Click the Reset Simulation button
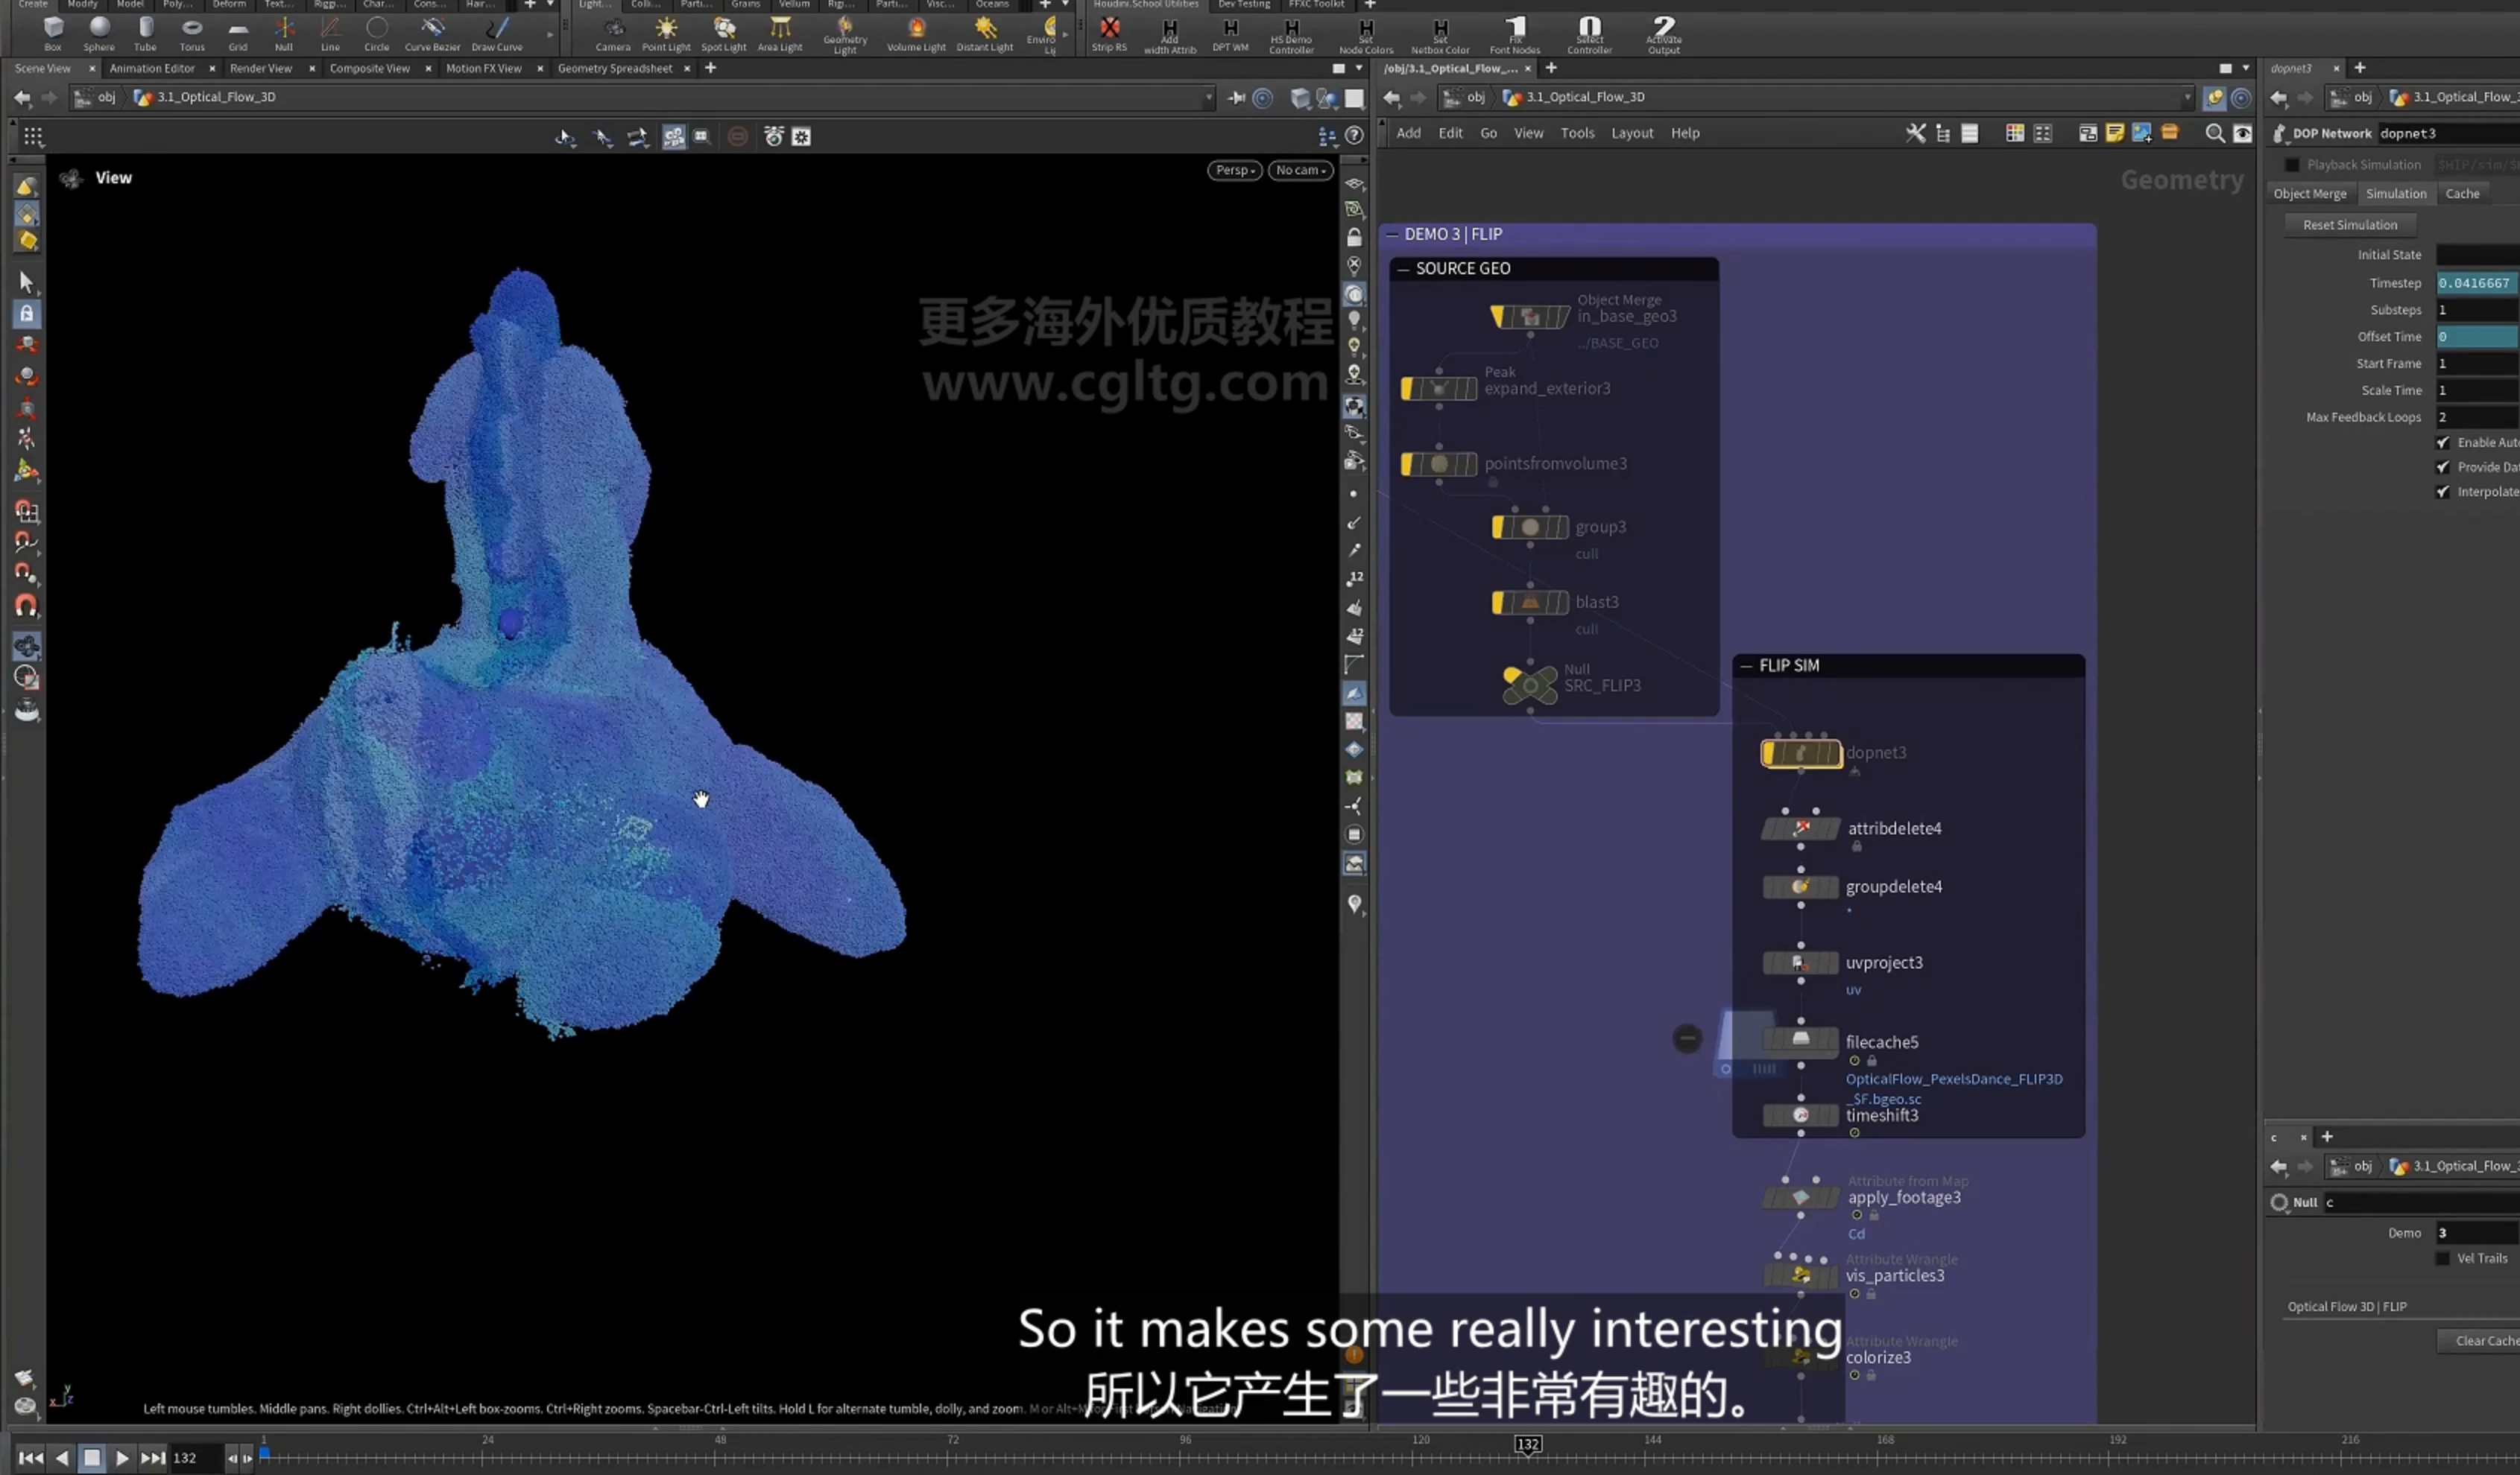Image resolution: width=2520 pixels, height=1475 pixels. pyautogui.click(x=2350, y=225)
